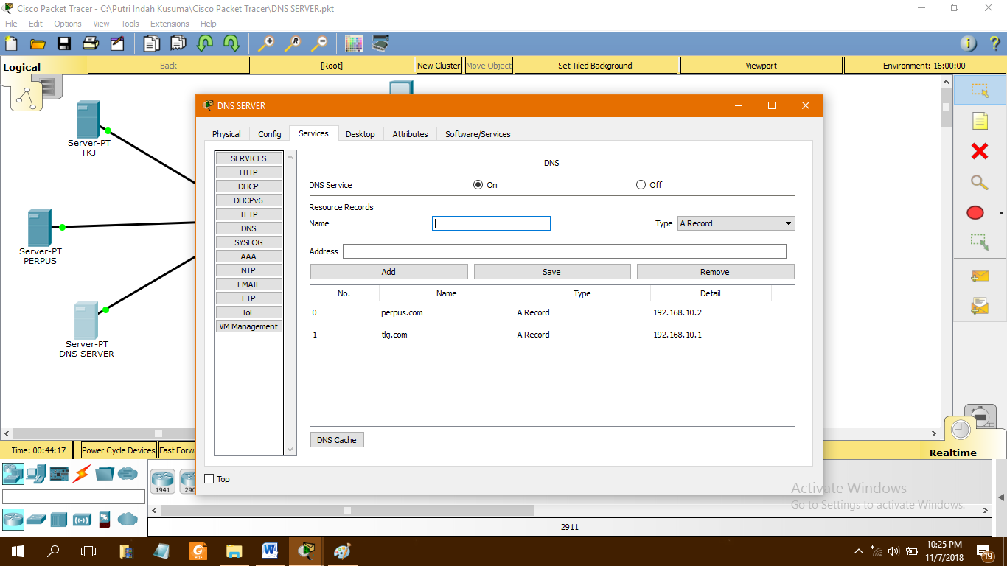The height and width of the screenshot is (566, 1007).
Task: Open the record Type dropdown
Action: point(736,223)
